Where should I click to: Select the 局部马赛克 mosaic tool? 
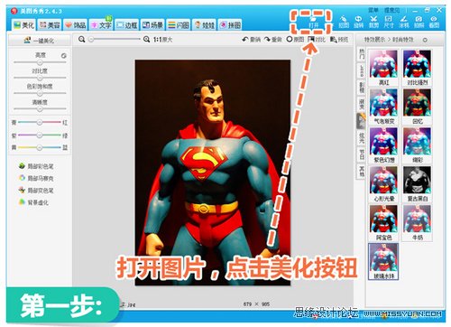point(36,178)
